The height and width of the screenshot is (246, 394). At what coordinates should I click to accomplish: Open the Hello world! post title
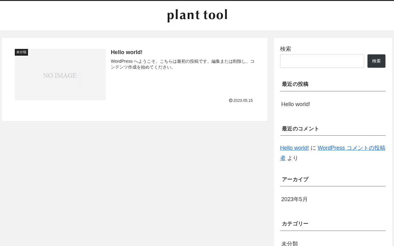[x=127, y=52]
